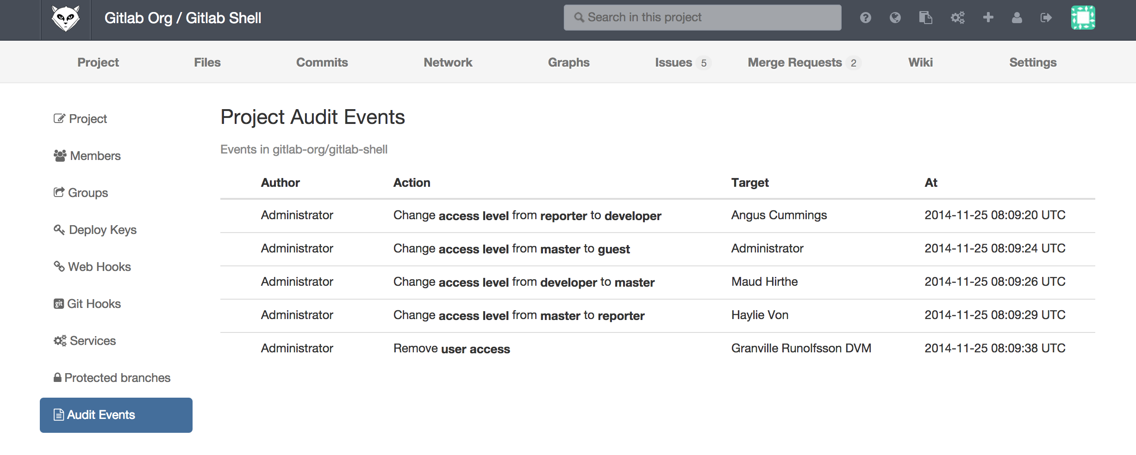Open the admin area gears icon

pos(957,17)
